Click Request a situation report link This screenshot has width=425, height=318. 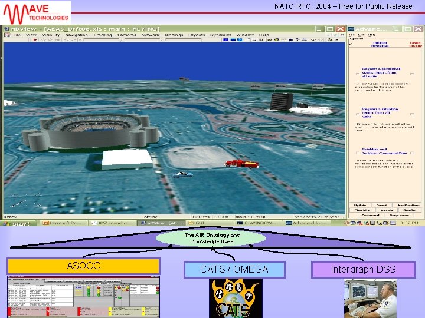pyautogui.click(x=380, y=112)
